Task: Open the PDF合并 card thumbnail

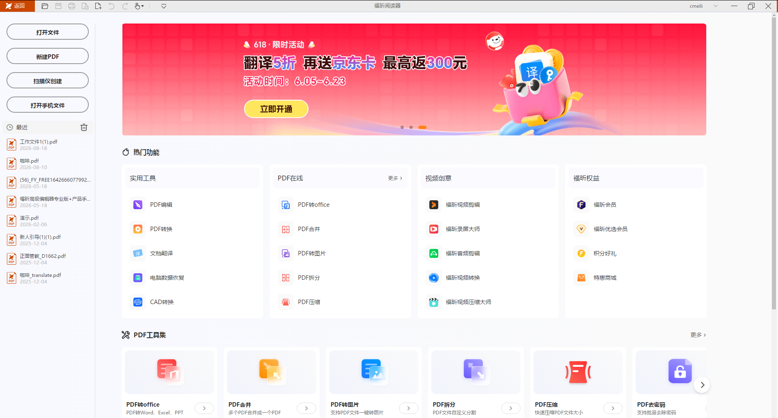Action: [272, 372]
